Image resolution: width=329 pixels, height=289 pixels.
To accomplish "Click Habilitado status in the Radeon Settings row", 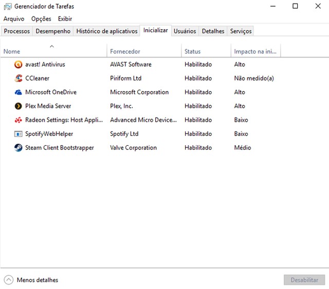I will [198, 120].
